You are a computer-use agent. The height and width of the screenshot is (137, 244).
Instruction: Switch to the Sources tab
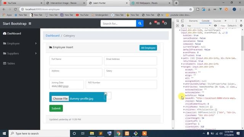coord(217,21)
